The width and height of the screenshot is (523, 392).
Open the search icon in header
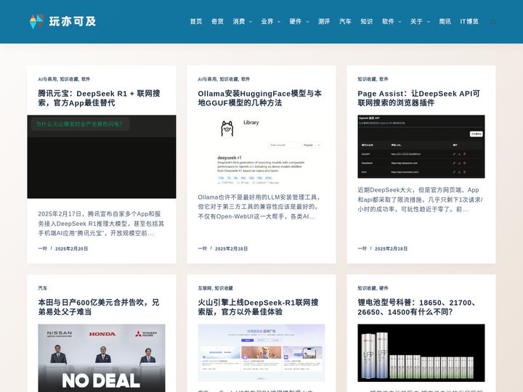[492, 22]
